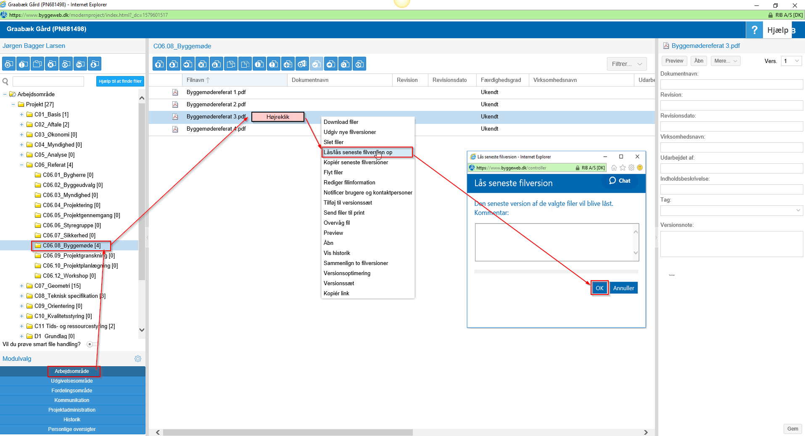
Task: Open Modulvalg settings gear icon
Action: (137, 359)
